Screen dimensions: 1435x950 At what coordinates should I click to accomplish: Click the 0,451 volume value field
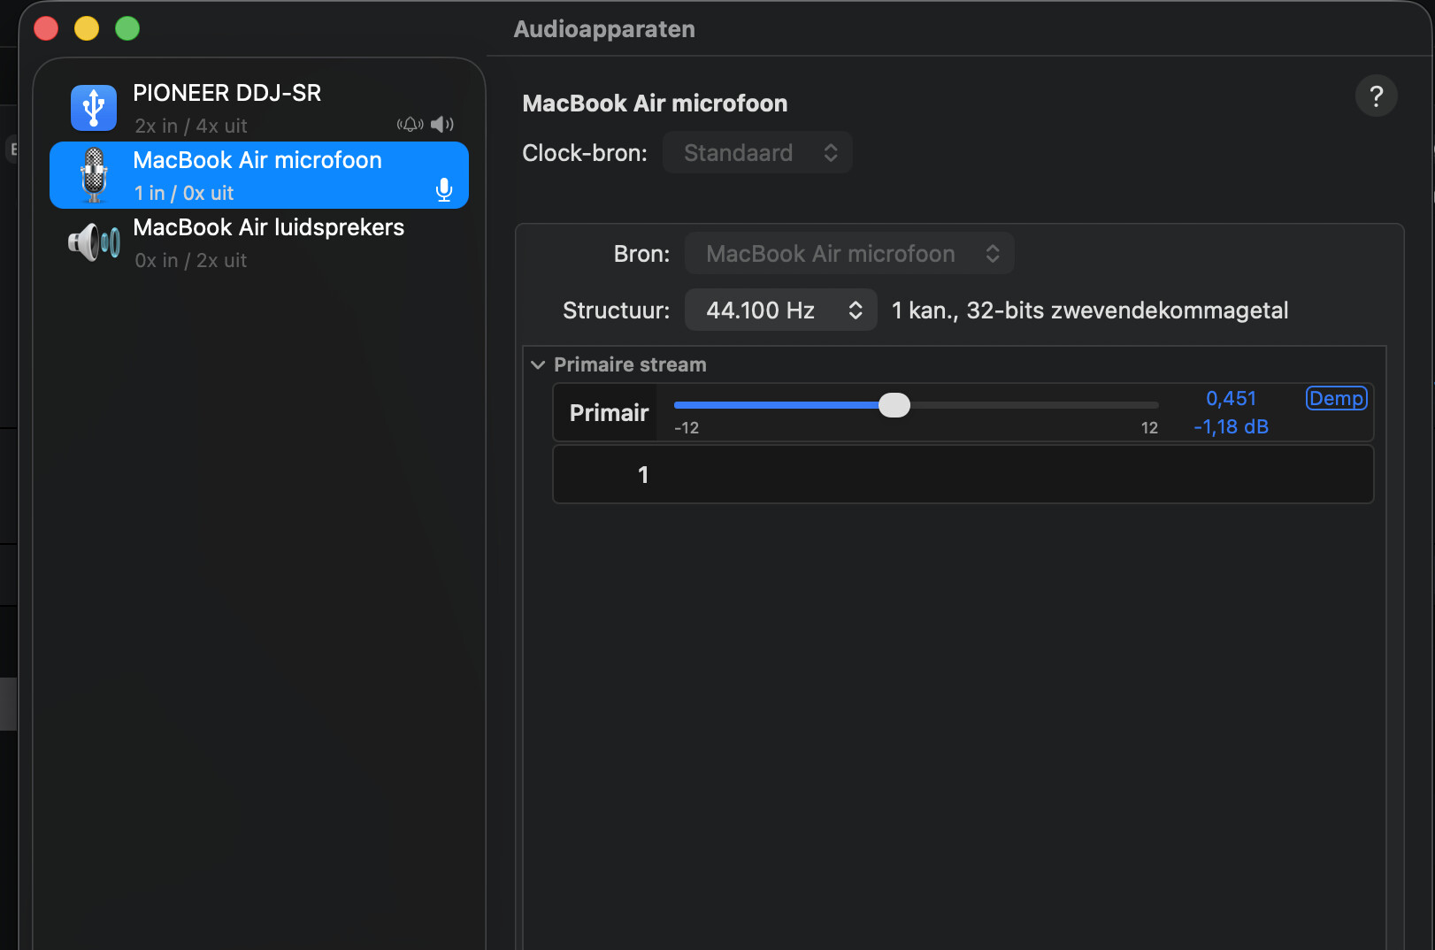pyautogui.click(x=1231, y=399)
